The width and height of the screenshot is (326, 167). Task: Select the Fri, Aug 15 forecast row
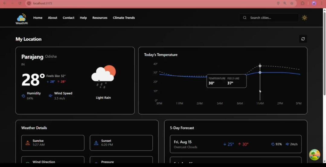[235, 144]
